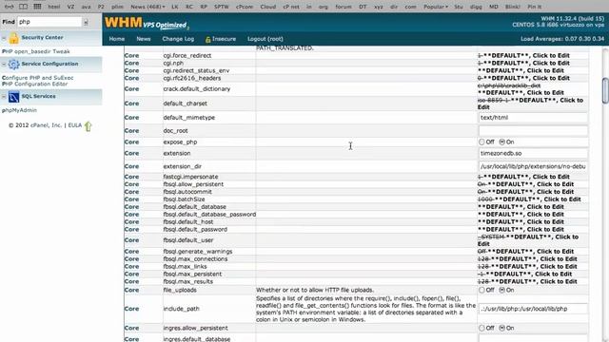Set expose_php to Off
Screen dimensions: 609x342
point(481,142)
